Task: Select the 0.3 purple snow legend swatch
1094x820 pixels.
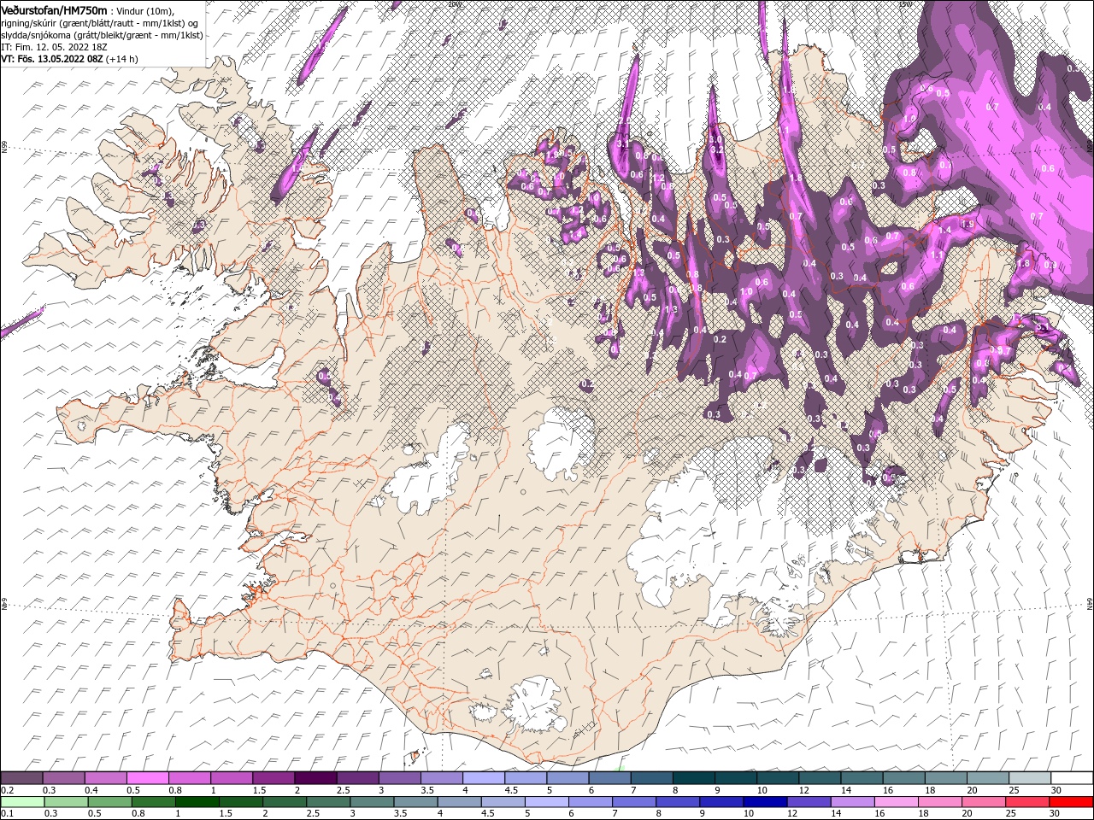Action: pos(64,778)
